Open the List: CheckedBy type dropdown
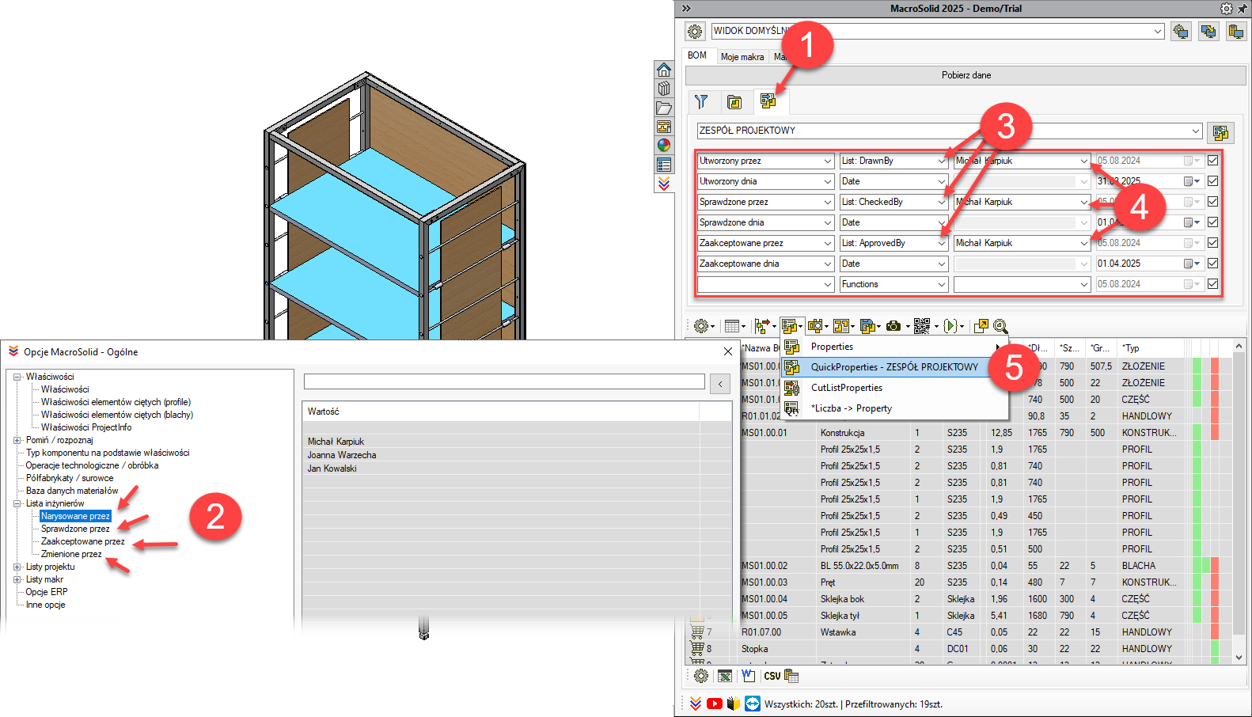This screenshot has width=1252, height=717. (942, 202)
